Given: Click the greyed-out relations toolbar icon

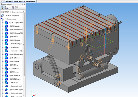Looking at the screenshot, I should (16, 7).
